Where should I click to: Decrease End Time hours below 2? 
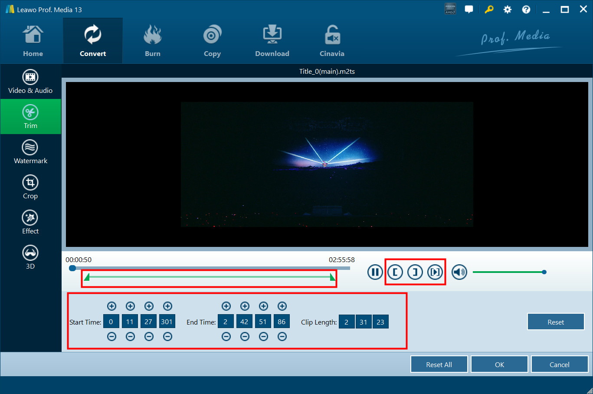coord(226,336)
